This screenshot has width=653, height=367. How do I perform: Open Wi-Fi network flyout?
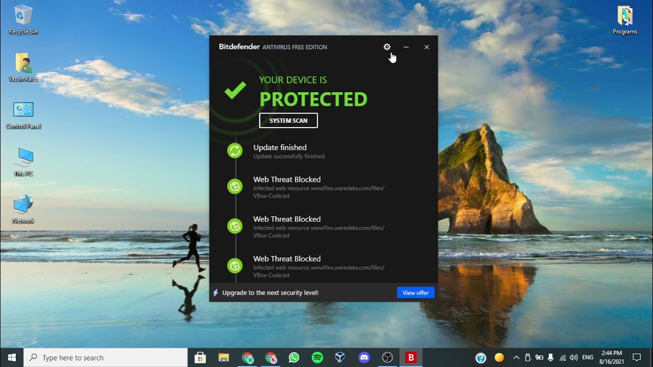coord(563,358)
